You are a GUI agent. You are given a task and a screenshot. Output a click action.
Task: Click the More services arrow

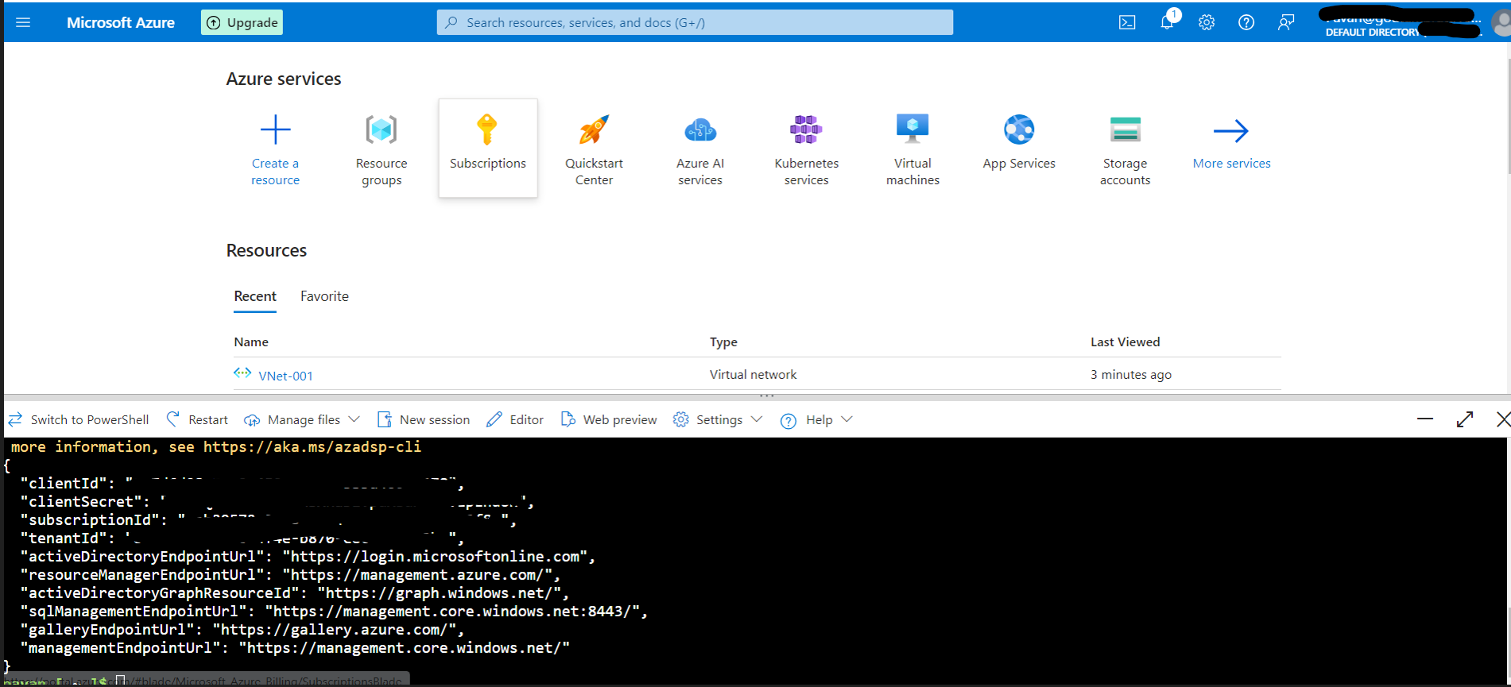point(1231,130)
